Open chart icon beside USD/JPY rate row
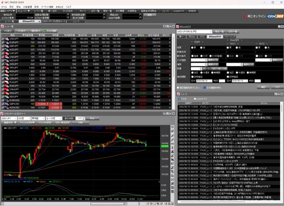Viewport: 284px width, 206px height. [x=3, y=39]
